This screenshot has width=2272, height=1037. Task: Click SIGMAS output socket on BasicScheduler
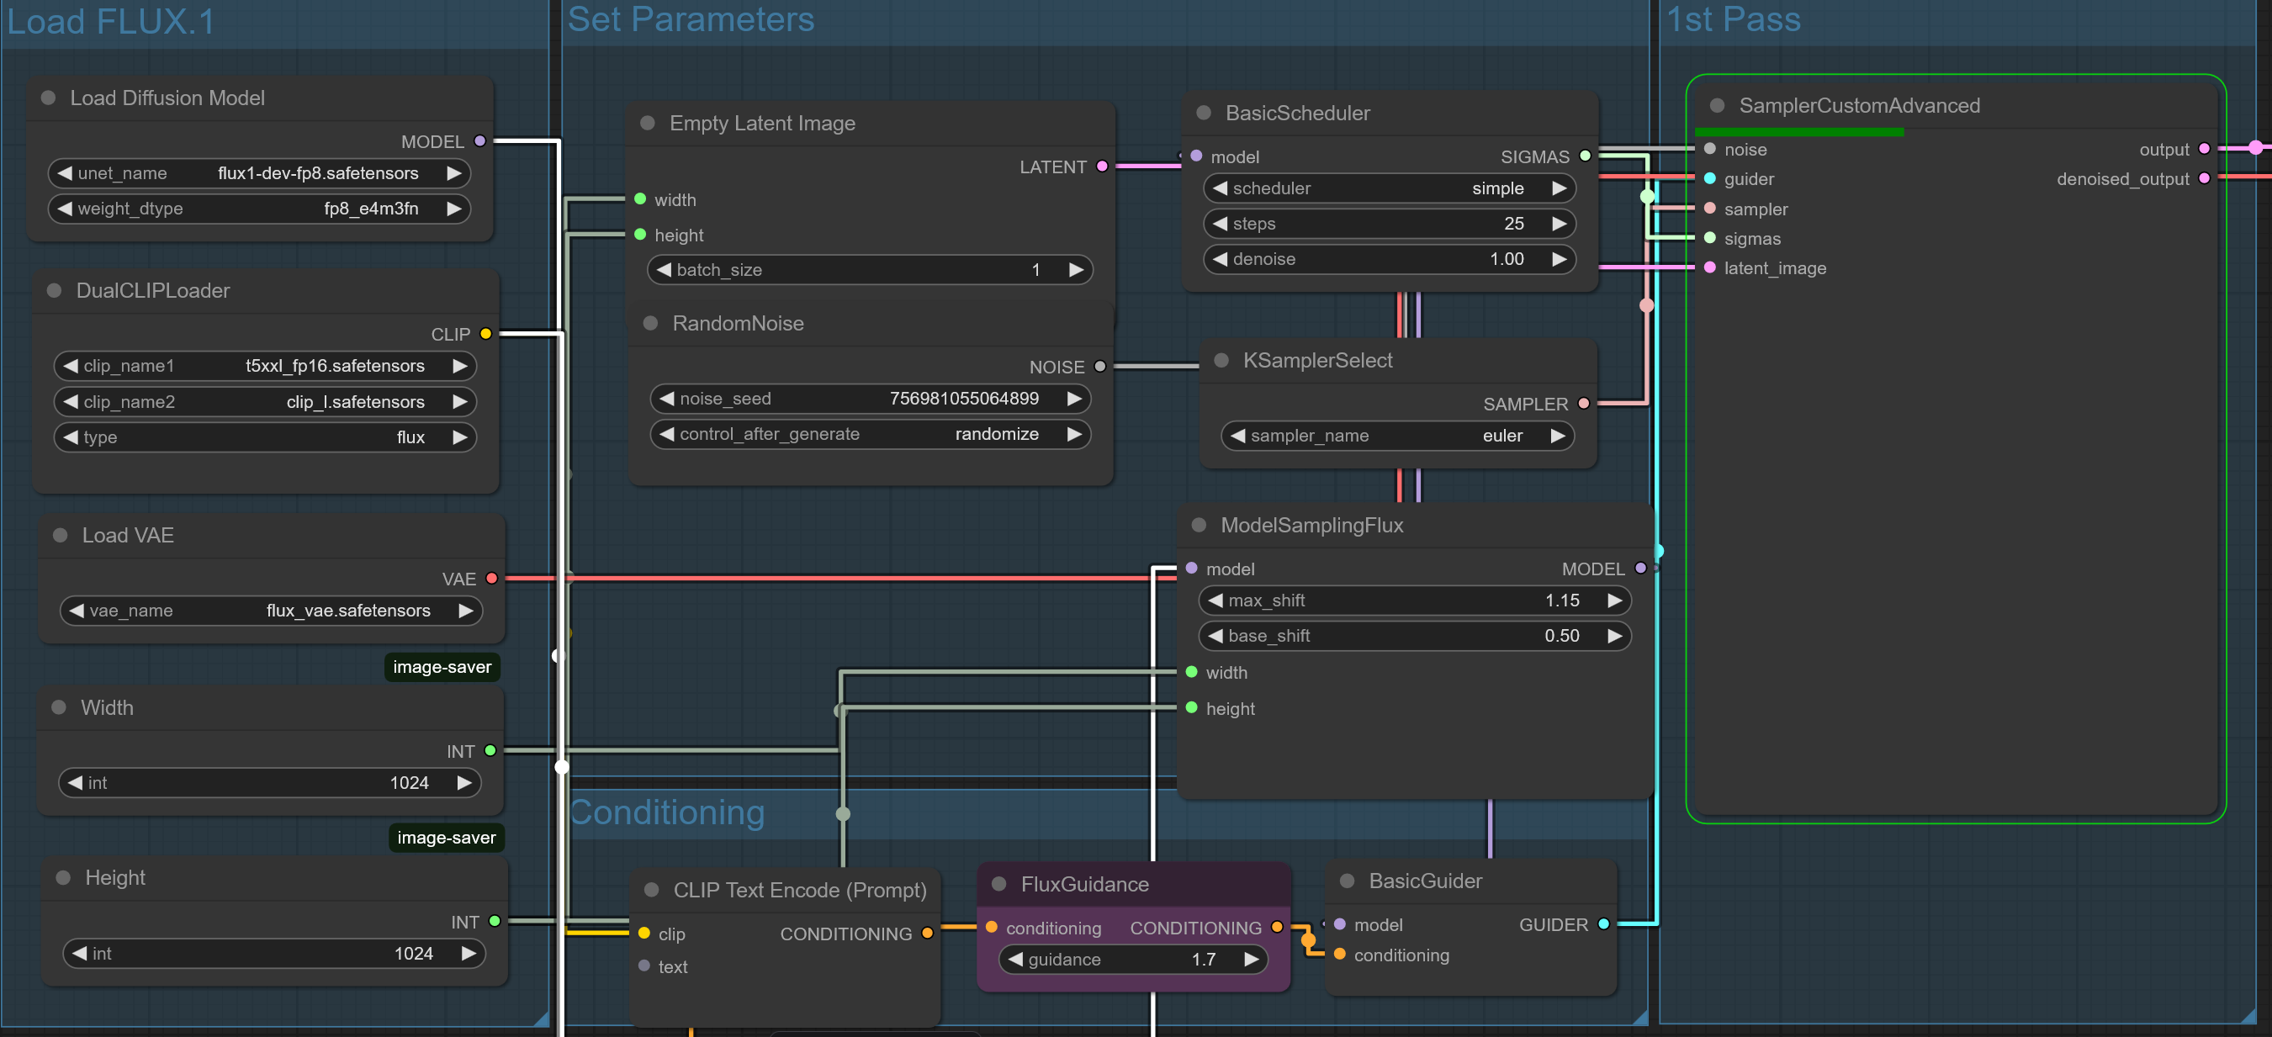1585,156
